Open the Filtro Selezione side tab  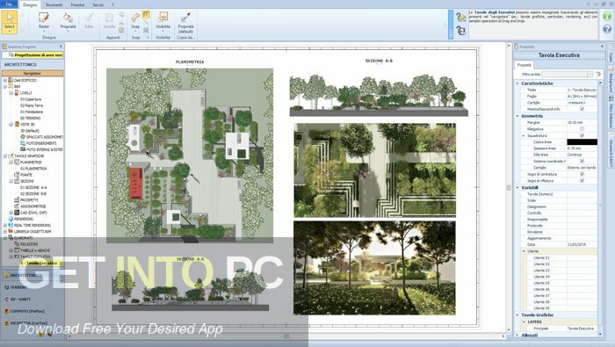(x=611, y=113)
